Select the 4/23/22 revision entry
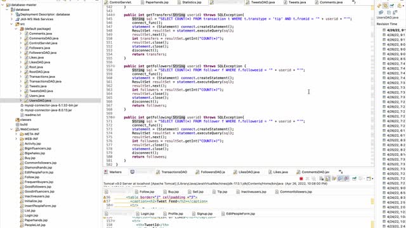This screenshot has height=228, width=406. tap(394, 226)
